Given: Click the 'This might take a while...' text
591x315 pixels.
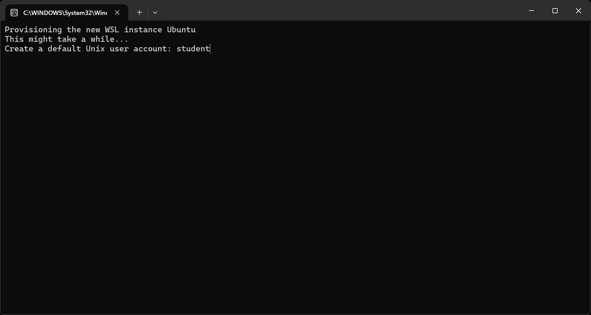Looking at the screenshot, I should pos(66,39).
